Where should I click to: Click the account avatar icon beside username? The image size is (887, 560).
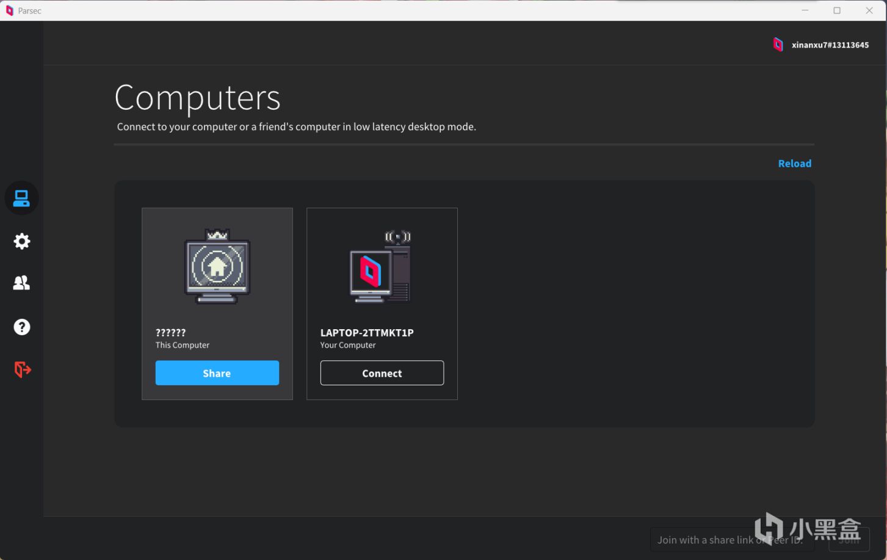click(778, 45)
